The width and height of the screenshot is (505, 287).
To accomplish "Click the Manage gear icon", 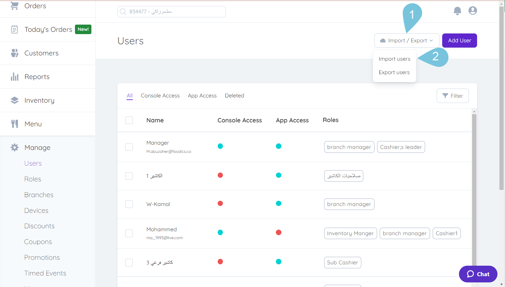I will point(14,147).
